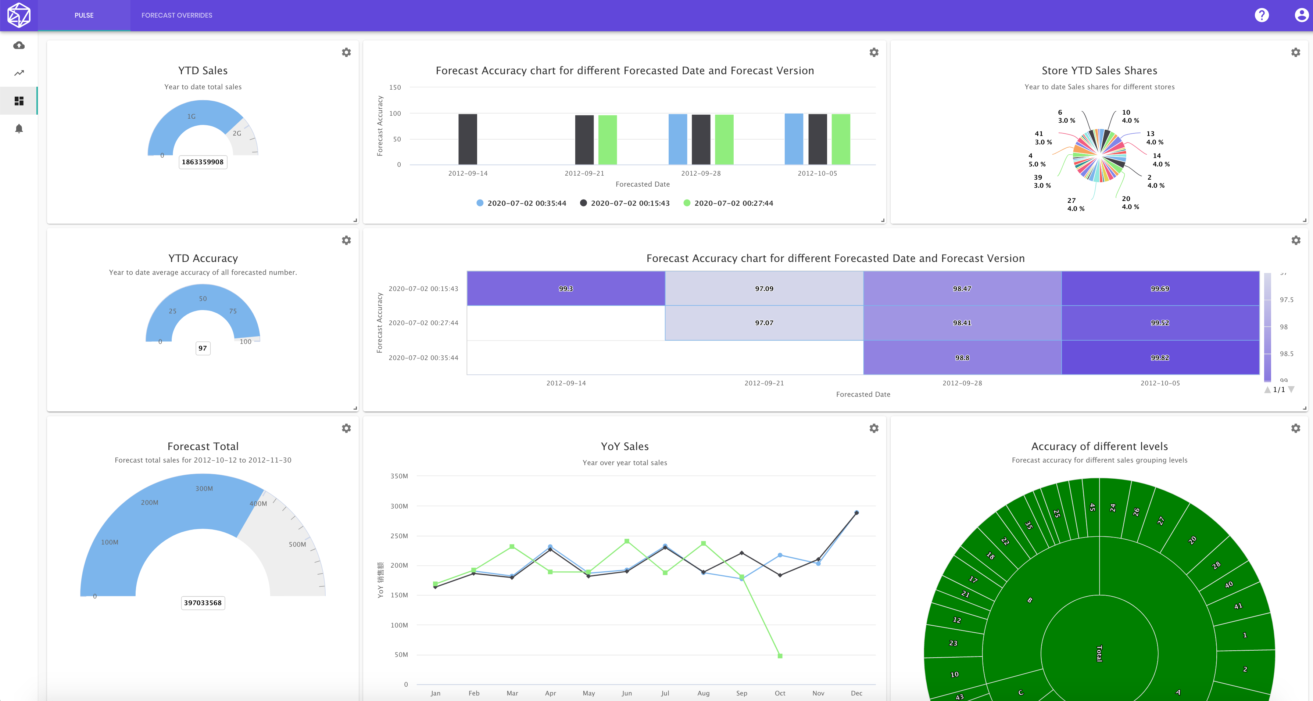
Task: Click the blue bar at 2012-09-28
Action: click(x=677, y=139)
